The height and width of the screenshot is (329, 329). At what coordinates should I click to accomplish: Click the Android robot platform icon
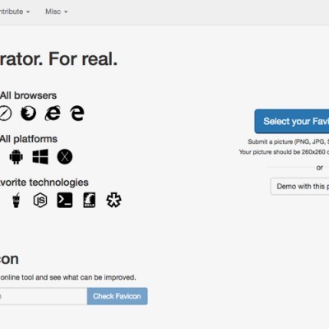(16, 156)
